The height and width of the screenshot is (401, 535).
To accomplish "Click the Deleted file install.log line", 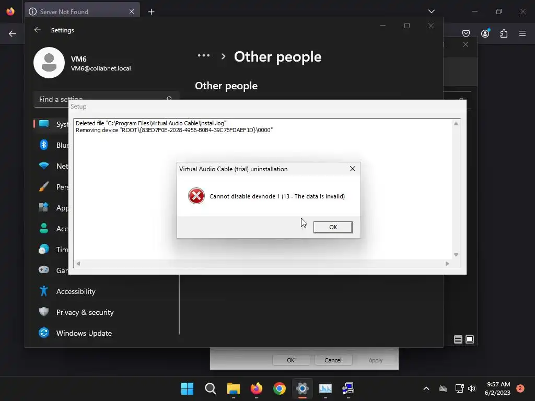I will click(x=151, y=123).
